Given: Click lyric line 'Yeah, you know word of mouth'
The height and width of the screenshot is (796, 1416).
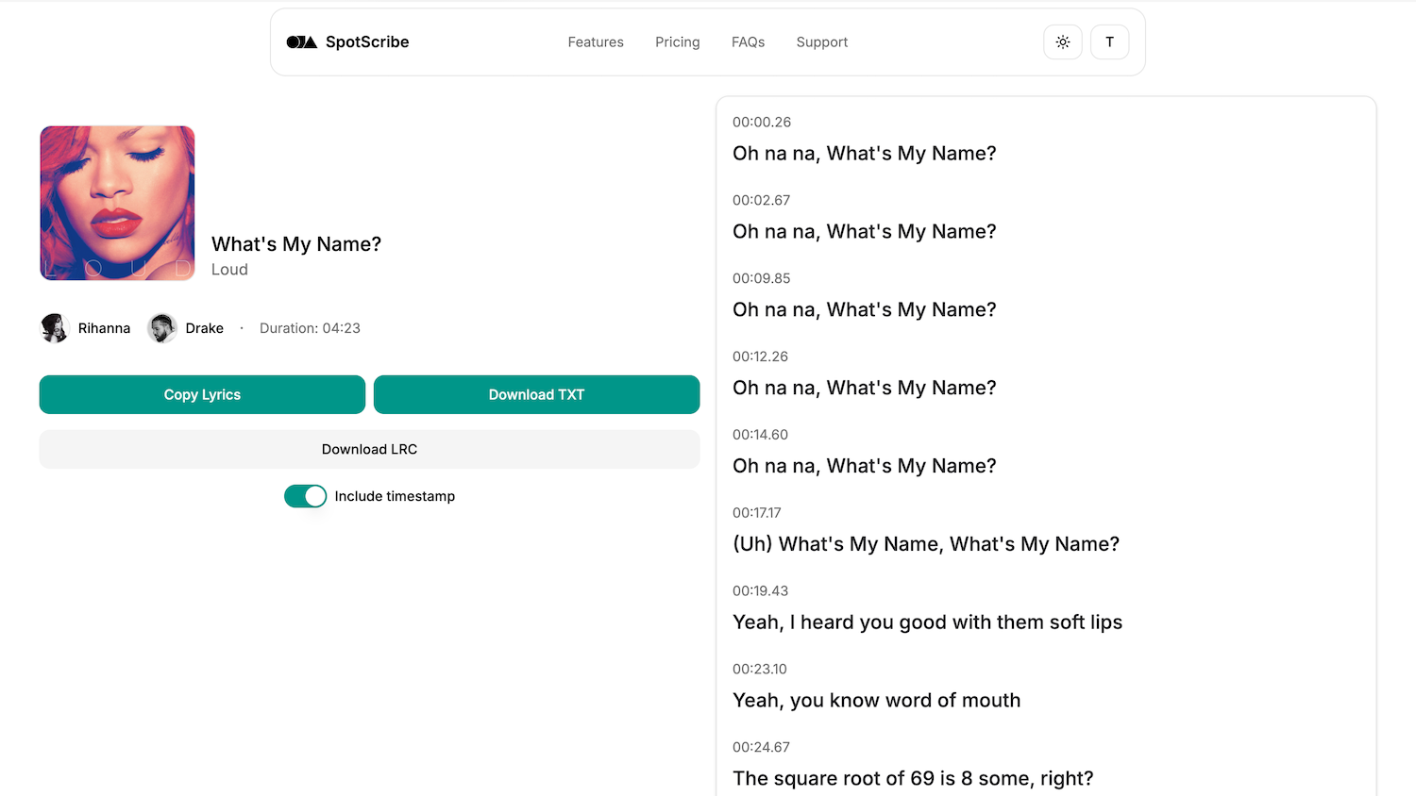Looking at the screenshot, I should 876,701.
